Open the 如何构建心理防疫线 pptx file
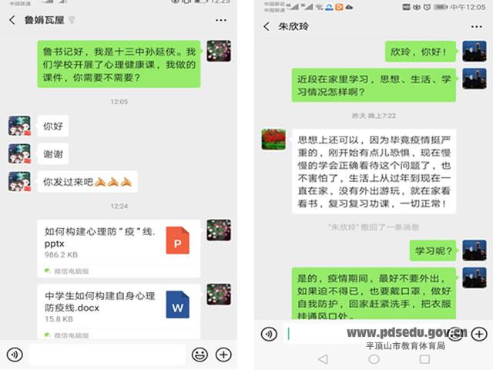This screenshot has width=493, height=370. [119, 248]
